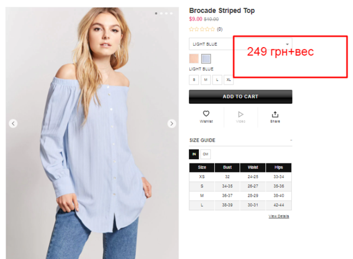
Task: Open the View Details link
Action: (x=279, y=216)
